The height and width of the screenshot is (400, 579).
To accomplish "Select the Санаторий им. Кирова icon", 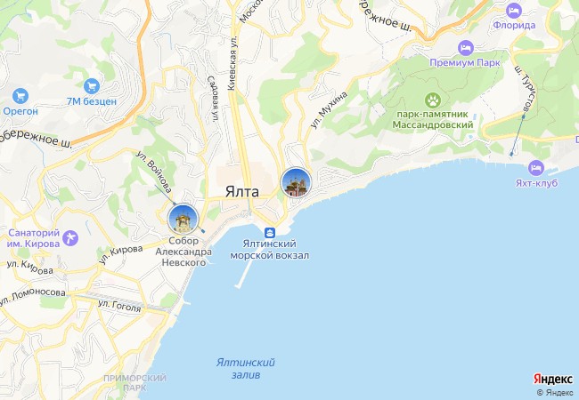I will [70, 238].
